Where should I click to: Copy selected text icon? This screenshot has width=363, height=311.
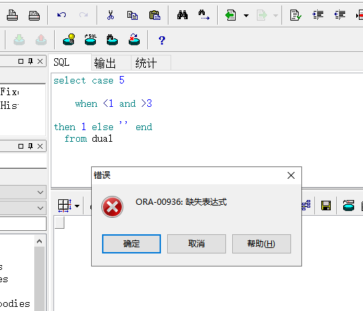pyautogui.click(x=132, y=15)
